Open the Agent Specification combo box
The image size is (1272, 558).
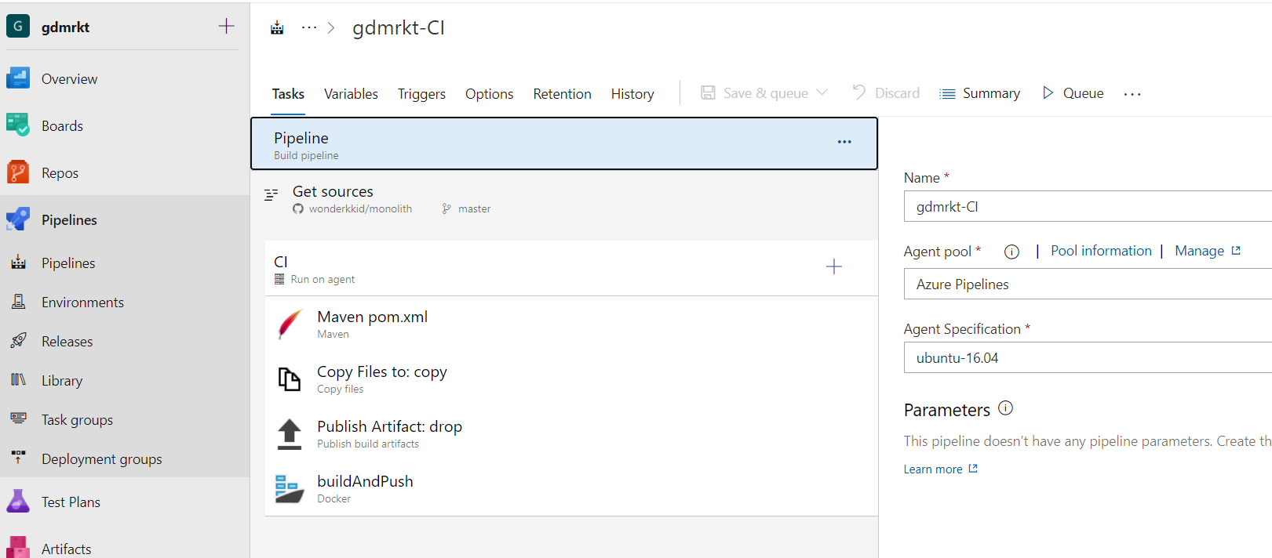1088,357
